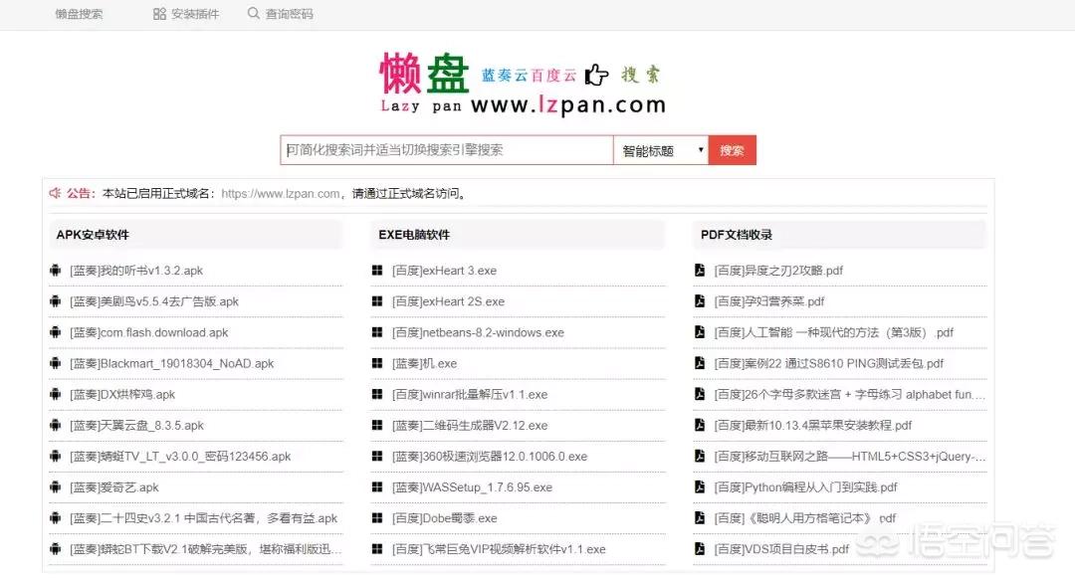This screenshot has height=578, width=1075.
Task: Open [蓝奏]爱奇艺.apk
Action: [113, 486]
